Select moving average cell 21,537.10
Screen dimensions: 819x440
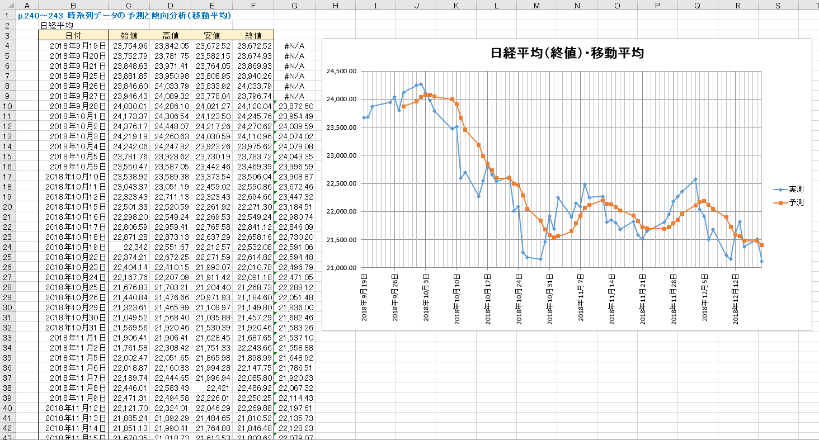(294, 337)
